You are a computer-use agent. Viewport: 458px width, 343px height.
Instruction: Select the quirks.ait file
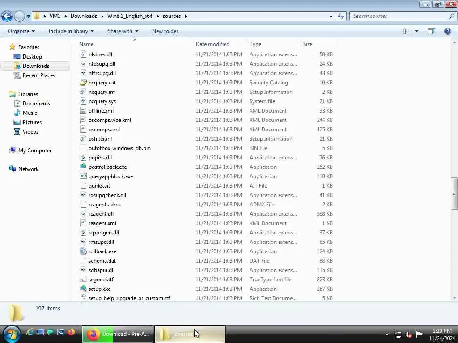(x=99, y=186)
